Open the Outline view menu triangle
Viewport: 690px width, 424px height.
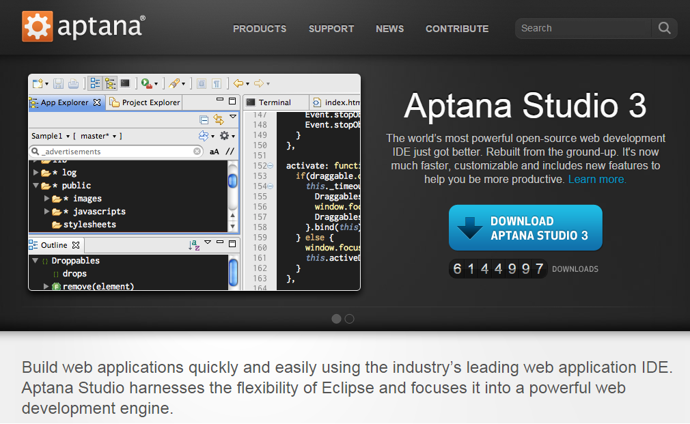coord(208,242)
